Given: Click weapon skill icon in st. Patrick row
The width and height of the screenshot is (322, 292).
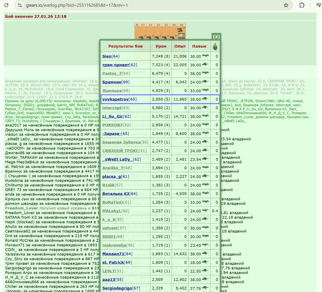Looking at the screenshot, I should [206, 261].
